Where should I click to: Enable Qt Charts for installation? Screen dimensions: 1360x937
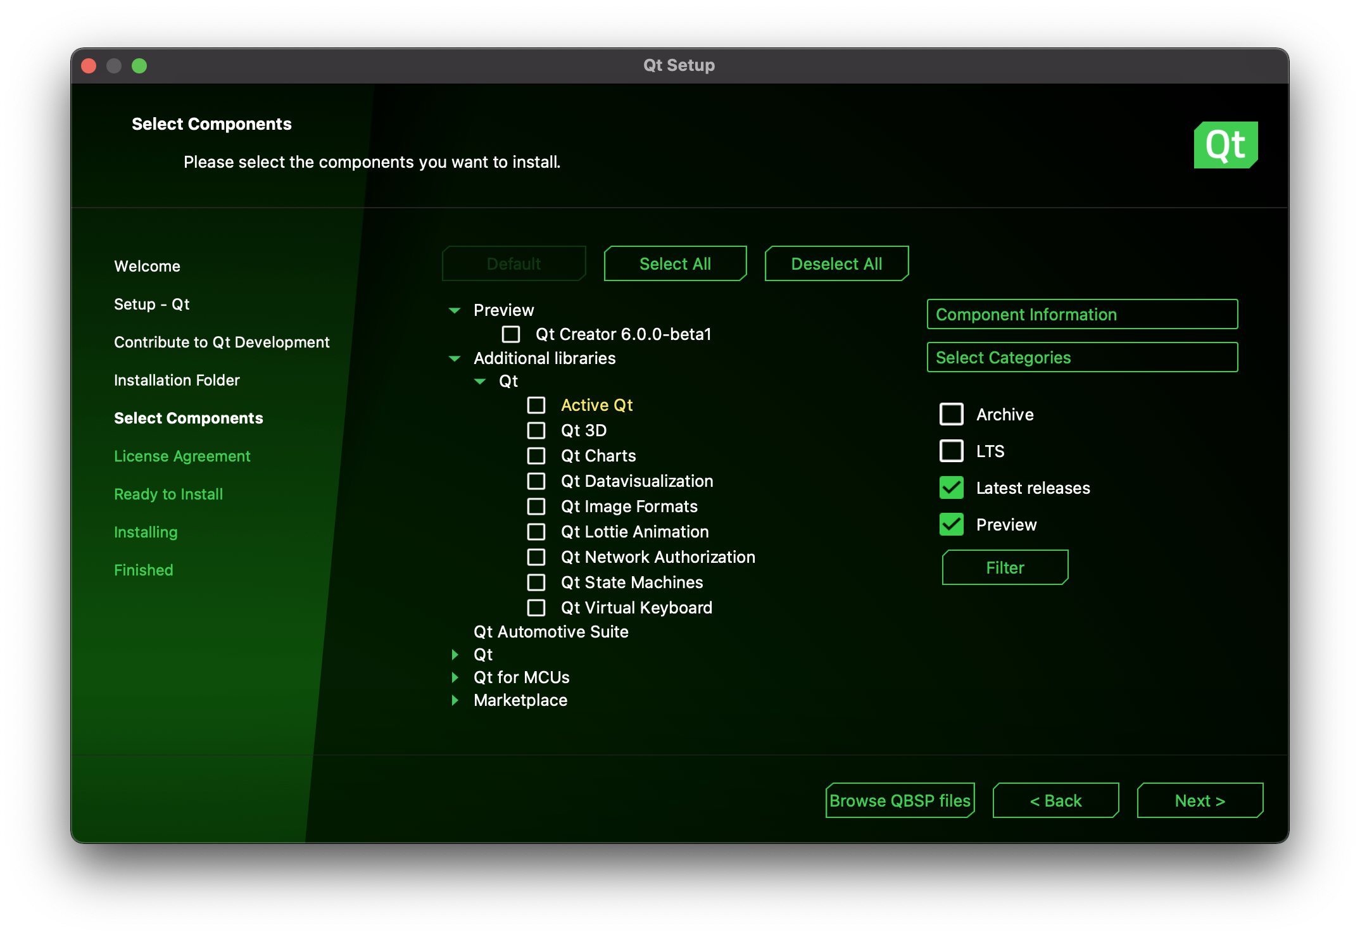pos(537,456)
